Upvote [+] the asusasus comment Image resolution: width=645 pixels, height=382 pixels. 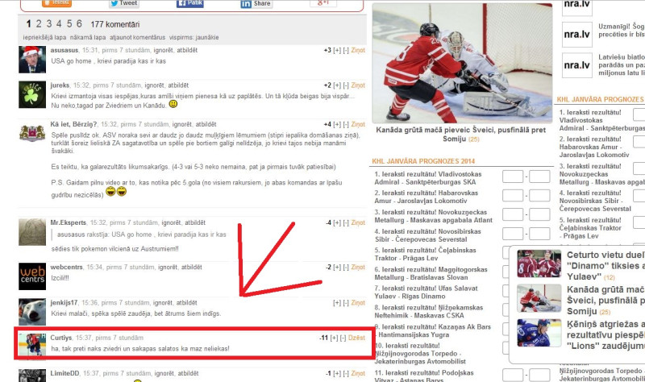(337, 50)
